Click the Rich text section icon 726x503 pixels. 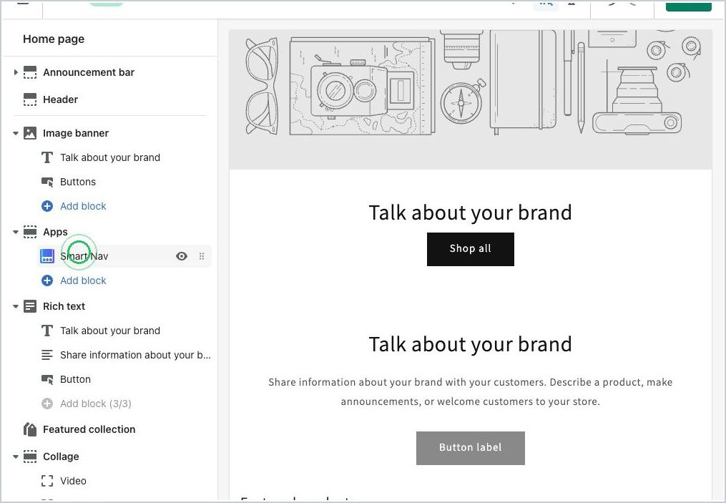click(x=30, y=307)
